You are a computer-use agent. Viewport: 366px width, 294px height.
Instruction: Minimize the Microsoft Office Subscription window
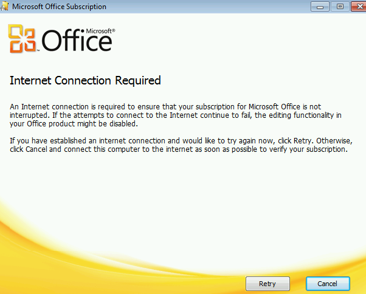click(x=320, y=7)
